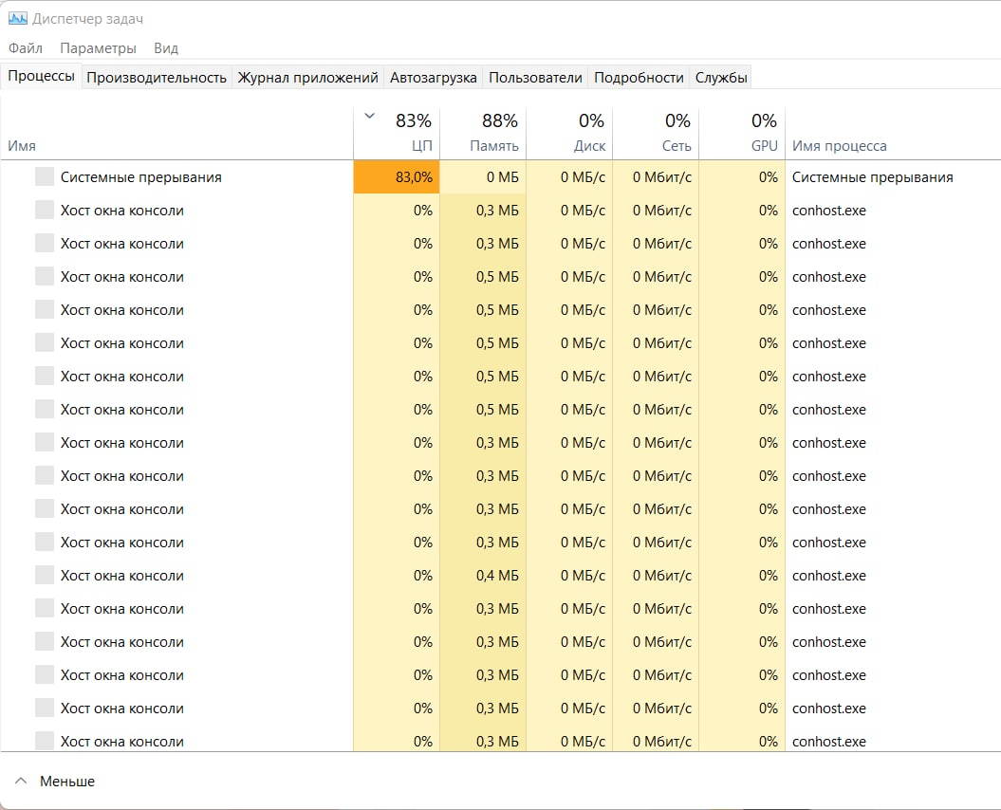Select the Пользователи tab
This screenshot has width=1001, height=810.
(535, 78)
